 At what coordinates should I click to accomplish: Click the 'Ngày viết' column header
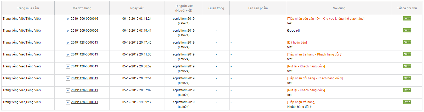click(x=137, y=8)
